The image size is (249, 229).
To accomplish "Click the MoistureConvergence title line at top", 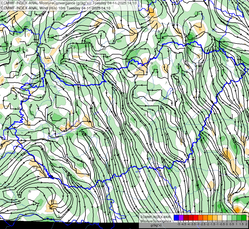I will pos(69,3).
